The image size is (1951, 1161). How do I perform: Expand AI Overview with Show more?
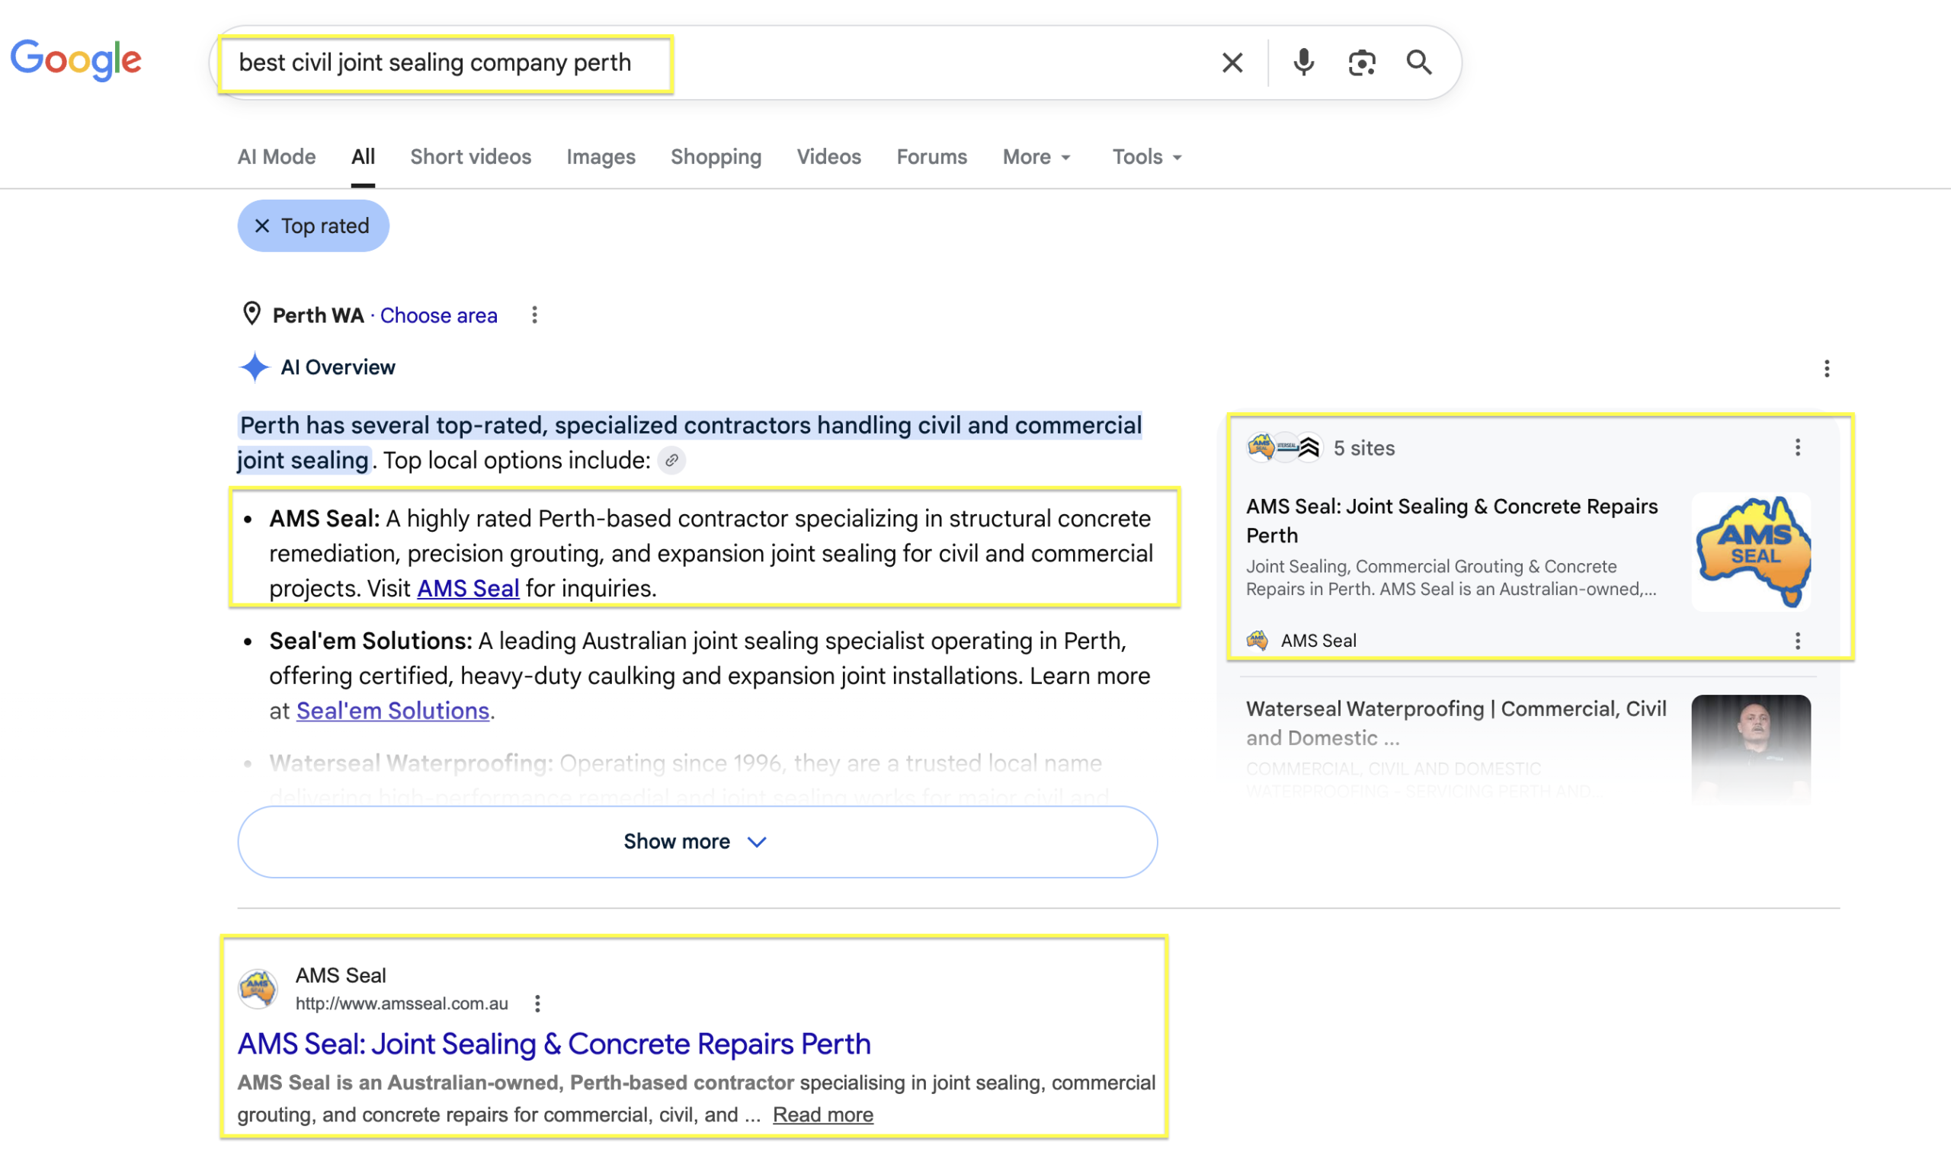(697, 842)
